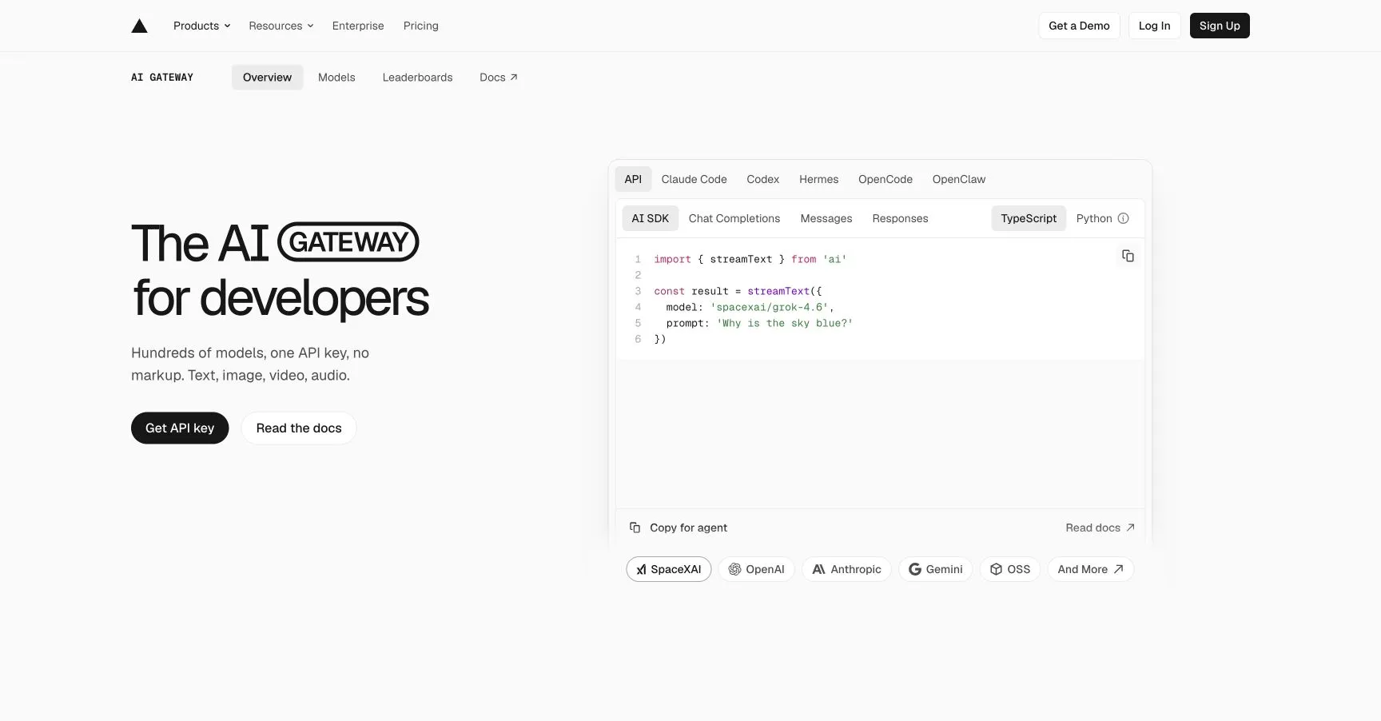Click the Copy for agent icon

(635, 528)
